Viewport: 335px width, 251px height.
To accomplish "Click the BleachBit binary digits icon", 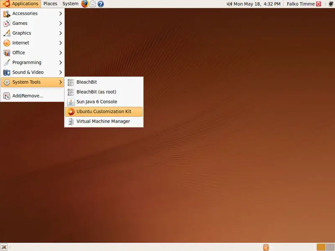I will click(71, 82).
